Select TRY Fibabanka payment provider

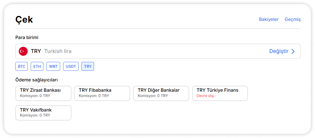pyautogui.click(x=102, y=93)
